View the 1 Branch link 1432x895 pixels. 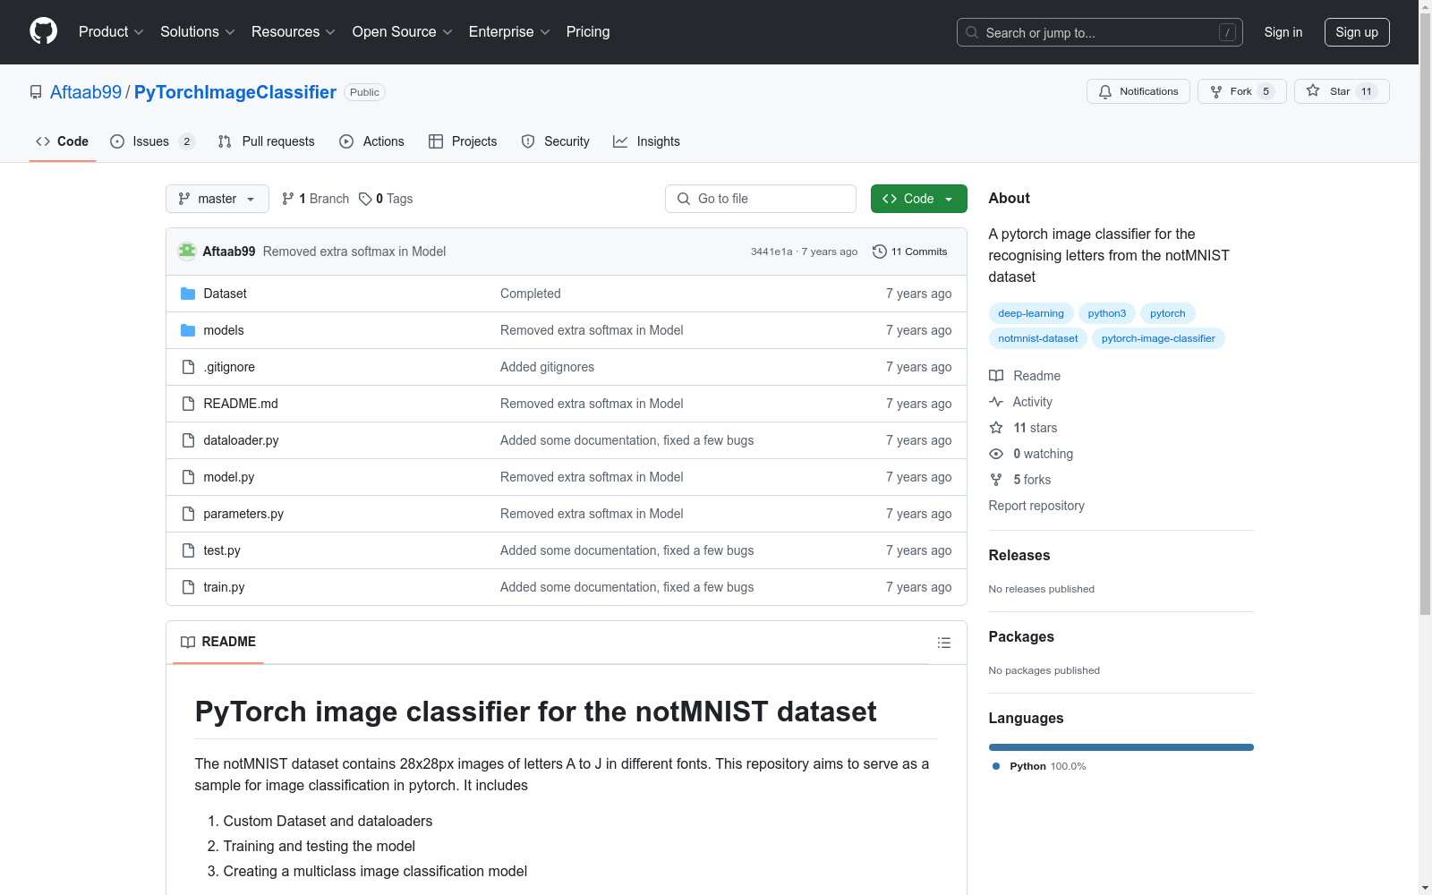(315, 199)
